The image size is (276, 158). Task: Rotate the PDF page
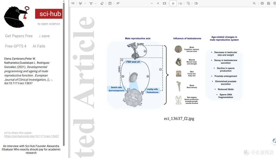(188, 3)
